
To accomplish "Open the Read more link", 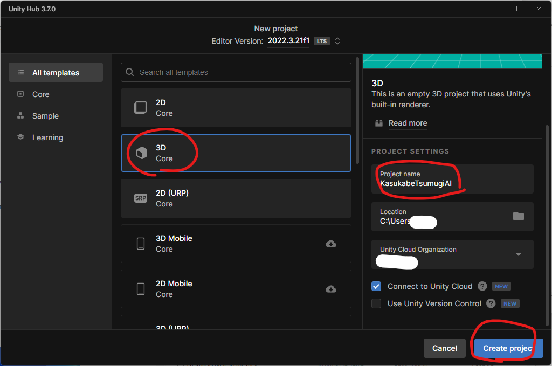I will click(x=408, y=123).
